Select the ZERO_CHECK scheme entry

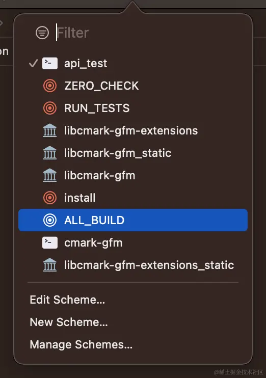[133, 86]
